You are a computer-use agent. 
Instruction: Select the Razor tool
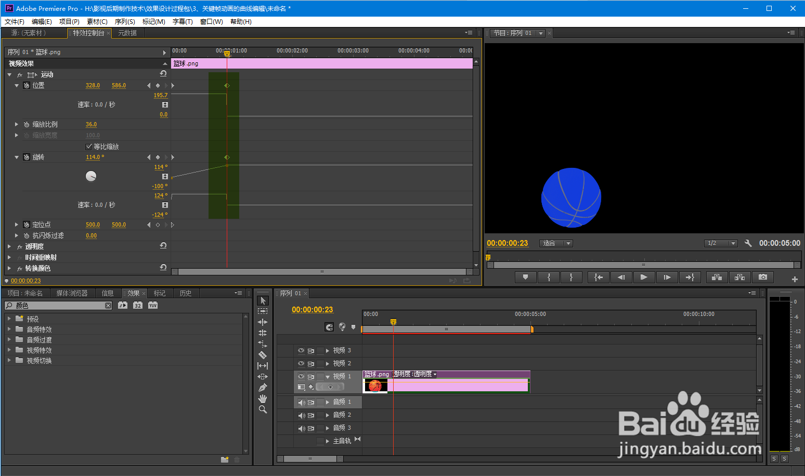click(263, 355)
